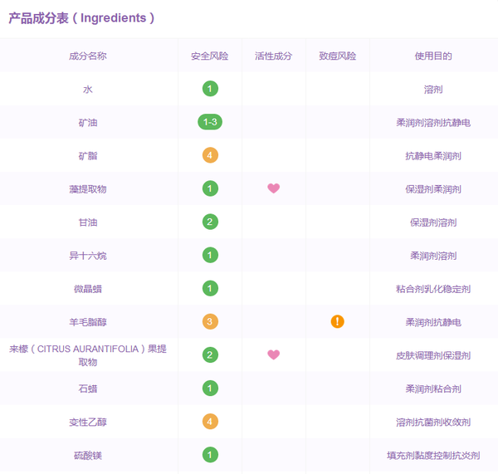Select the ingredient 羊毛脂醇
498x474 pixels.
(x=88, y=322)
